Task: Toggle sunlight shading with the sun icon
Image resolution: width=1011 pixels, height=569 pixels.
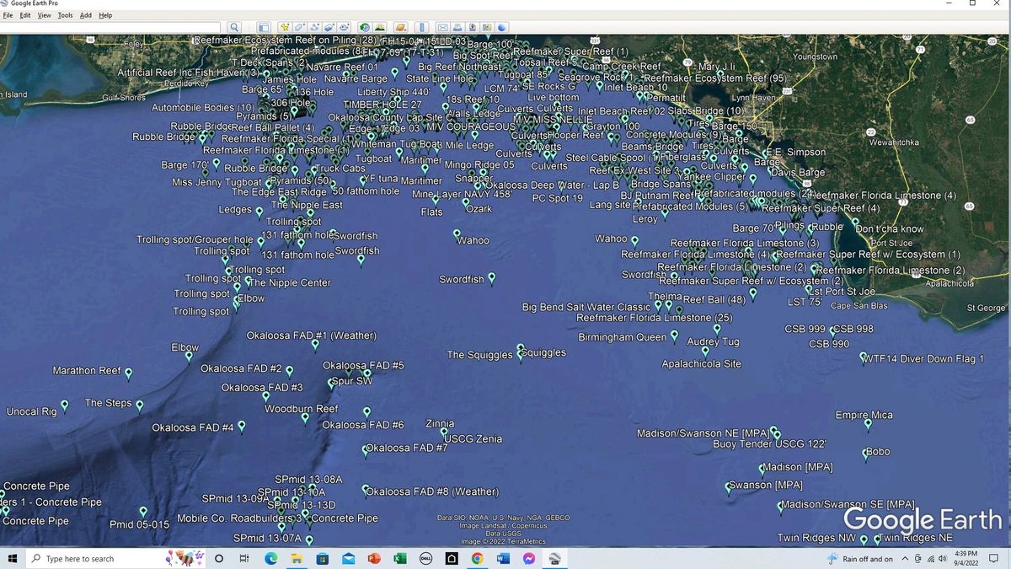Action: click(379, 27)
